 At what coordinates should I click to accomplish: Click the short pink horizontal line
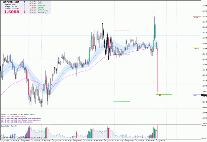tap(122, 30)
